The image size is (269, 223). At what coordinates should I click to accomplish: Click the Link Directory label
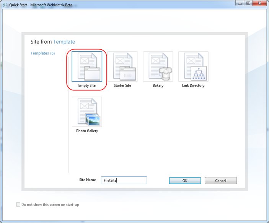point(193,85)
